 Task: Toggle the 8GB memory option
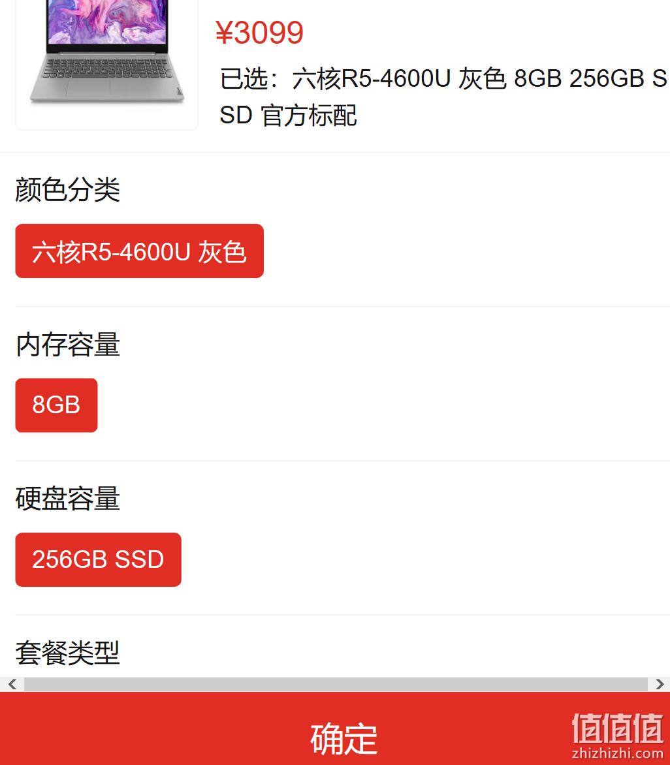click(x=57, y=405)
